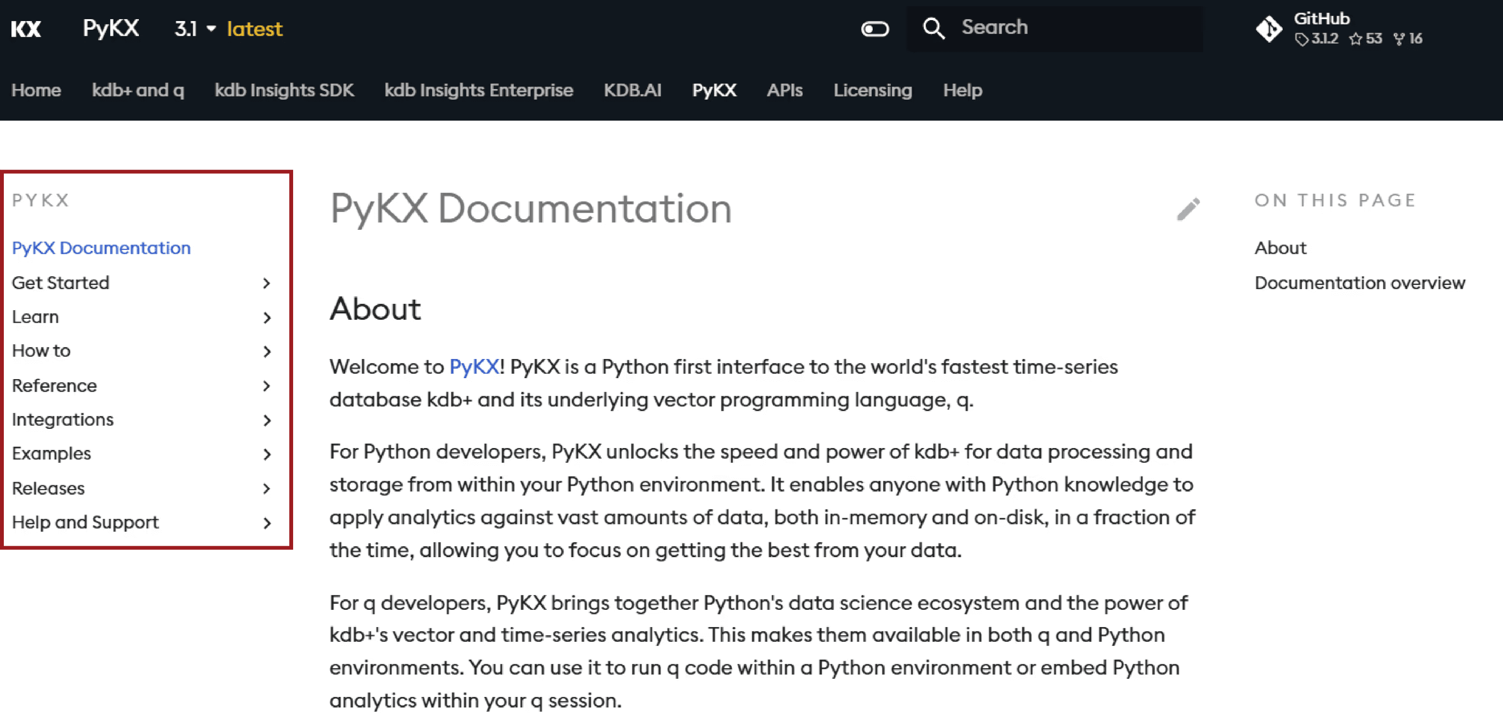
Task: Expand the Integrations section chevron
Action: point(267,421)
